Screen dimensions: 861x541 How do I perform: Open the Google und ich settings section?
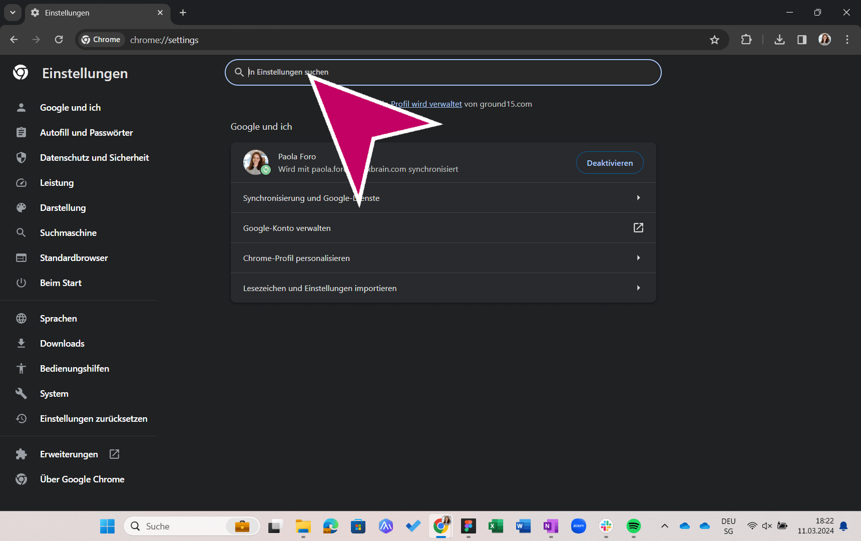70,108
